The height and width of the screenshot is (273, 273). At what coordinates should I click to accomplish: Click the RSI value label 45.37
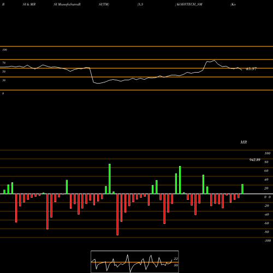coord(251,69)
